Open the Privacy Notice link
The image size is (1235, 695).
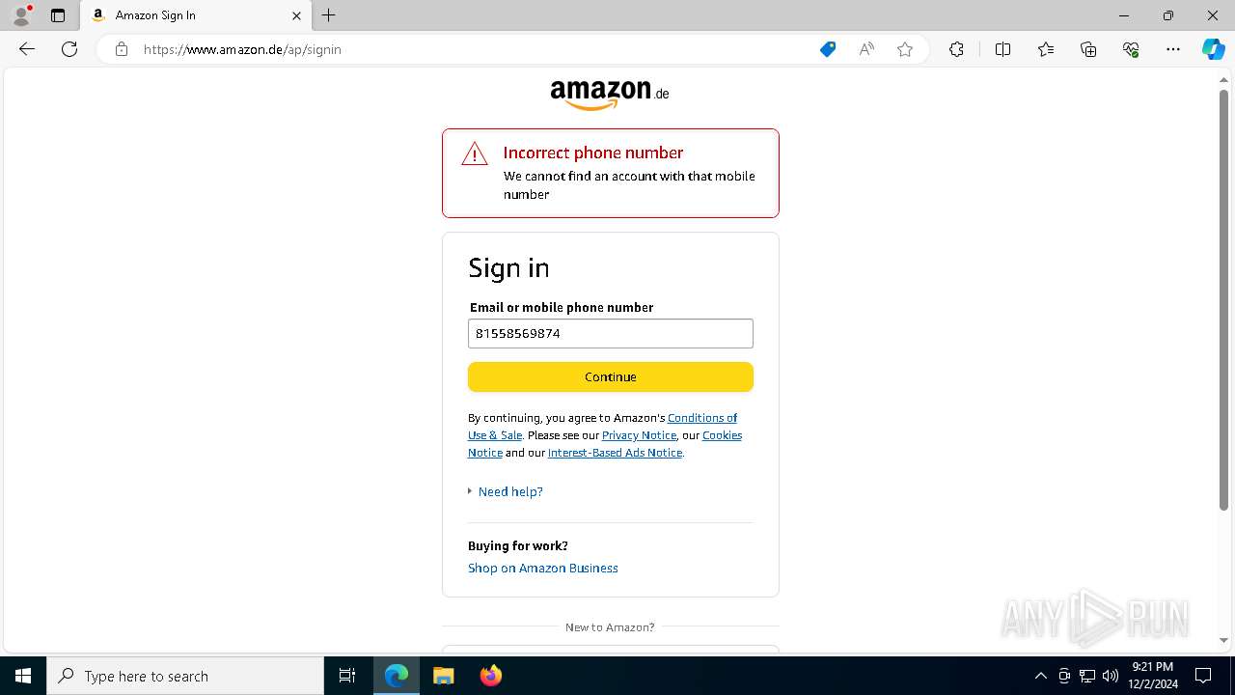(639, 435)
